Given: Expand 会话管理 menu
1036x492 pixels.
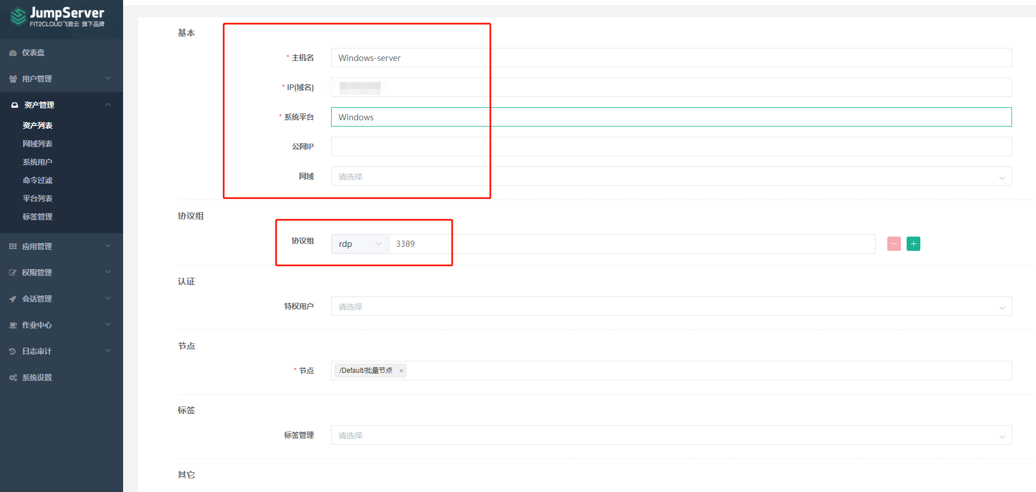Looking at the screenshot, I should click(x=62, y=299).
